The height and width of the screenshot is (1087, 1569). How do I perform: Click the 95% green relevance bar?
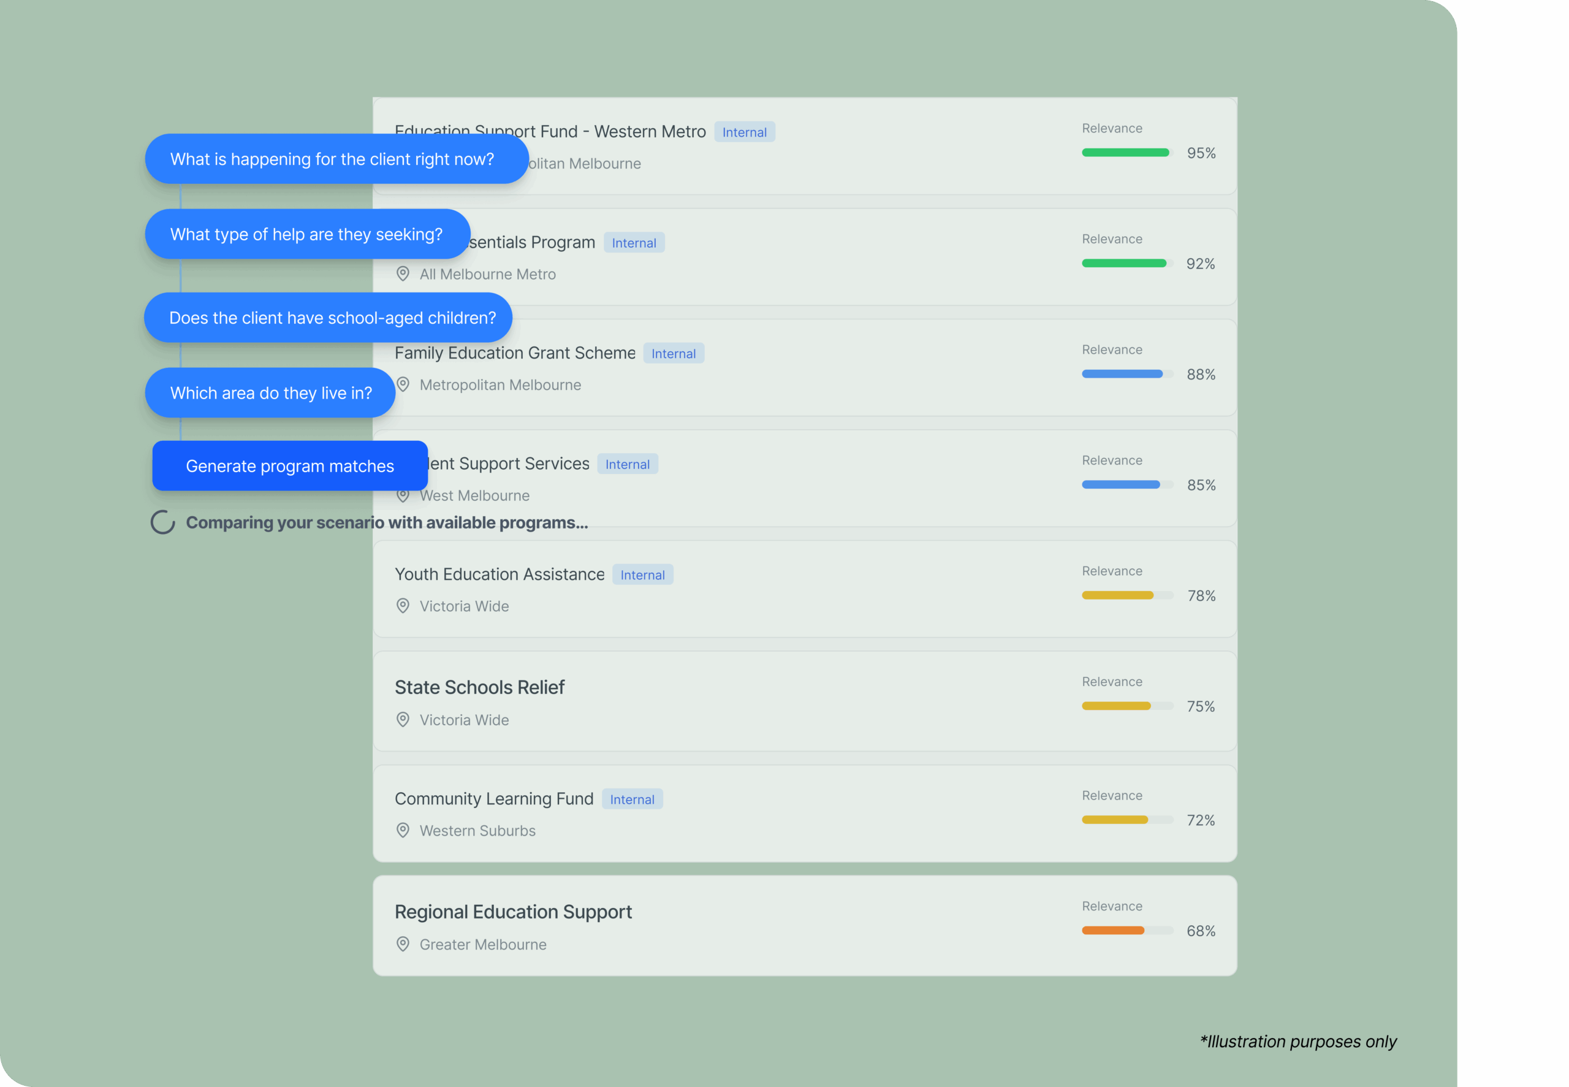(1125, 153)
